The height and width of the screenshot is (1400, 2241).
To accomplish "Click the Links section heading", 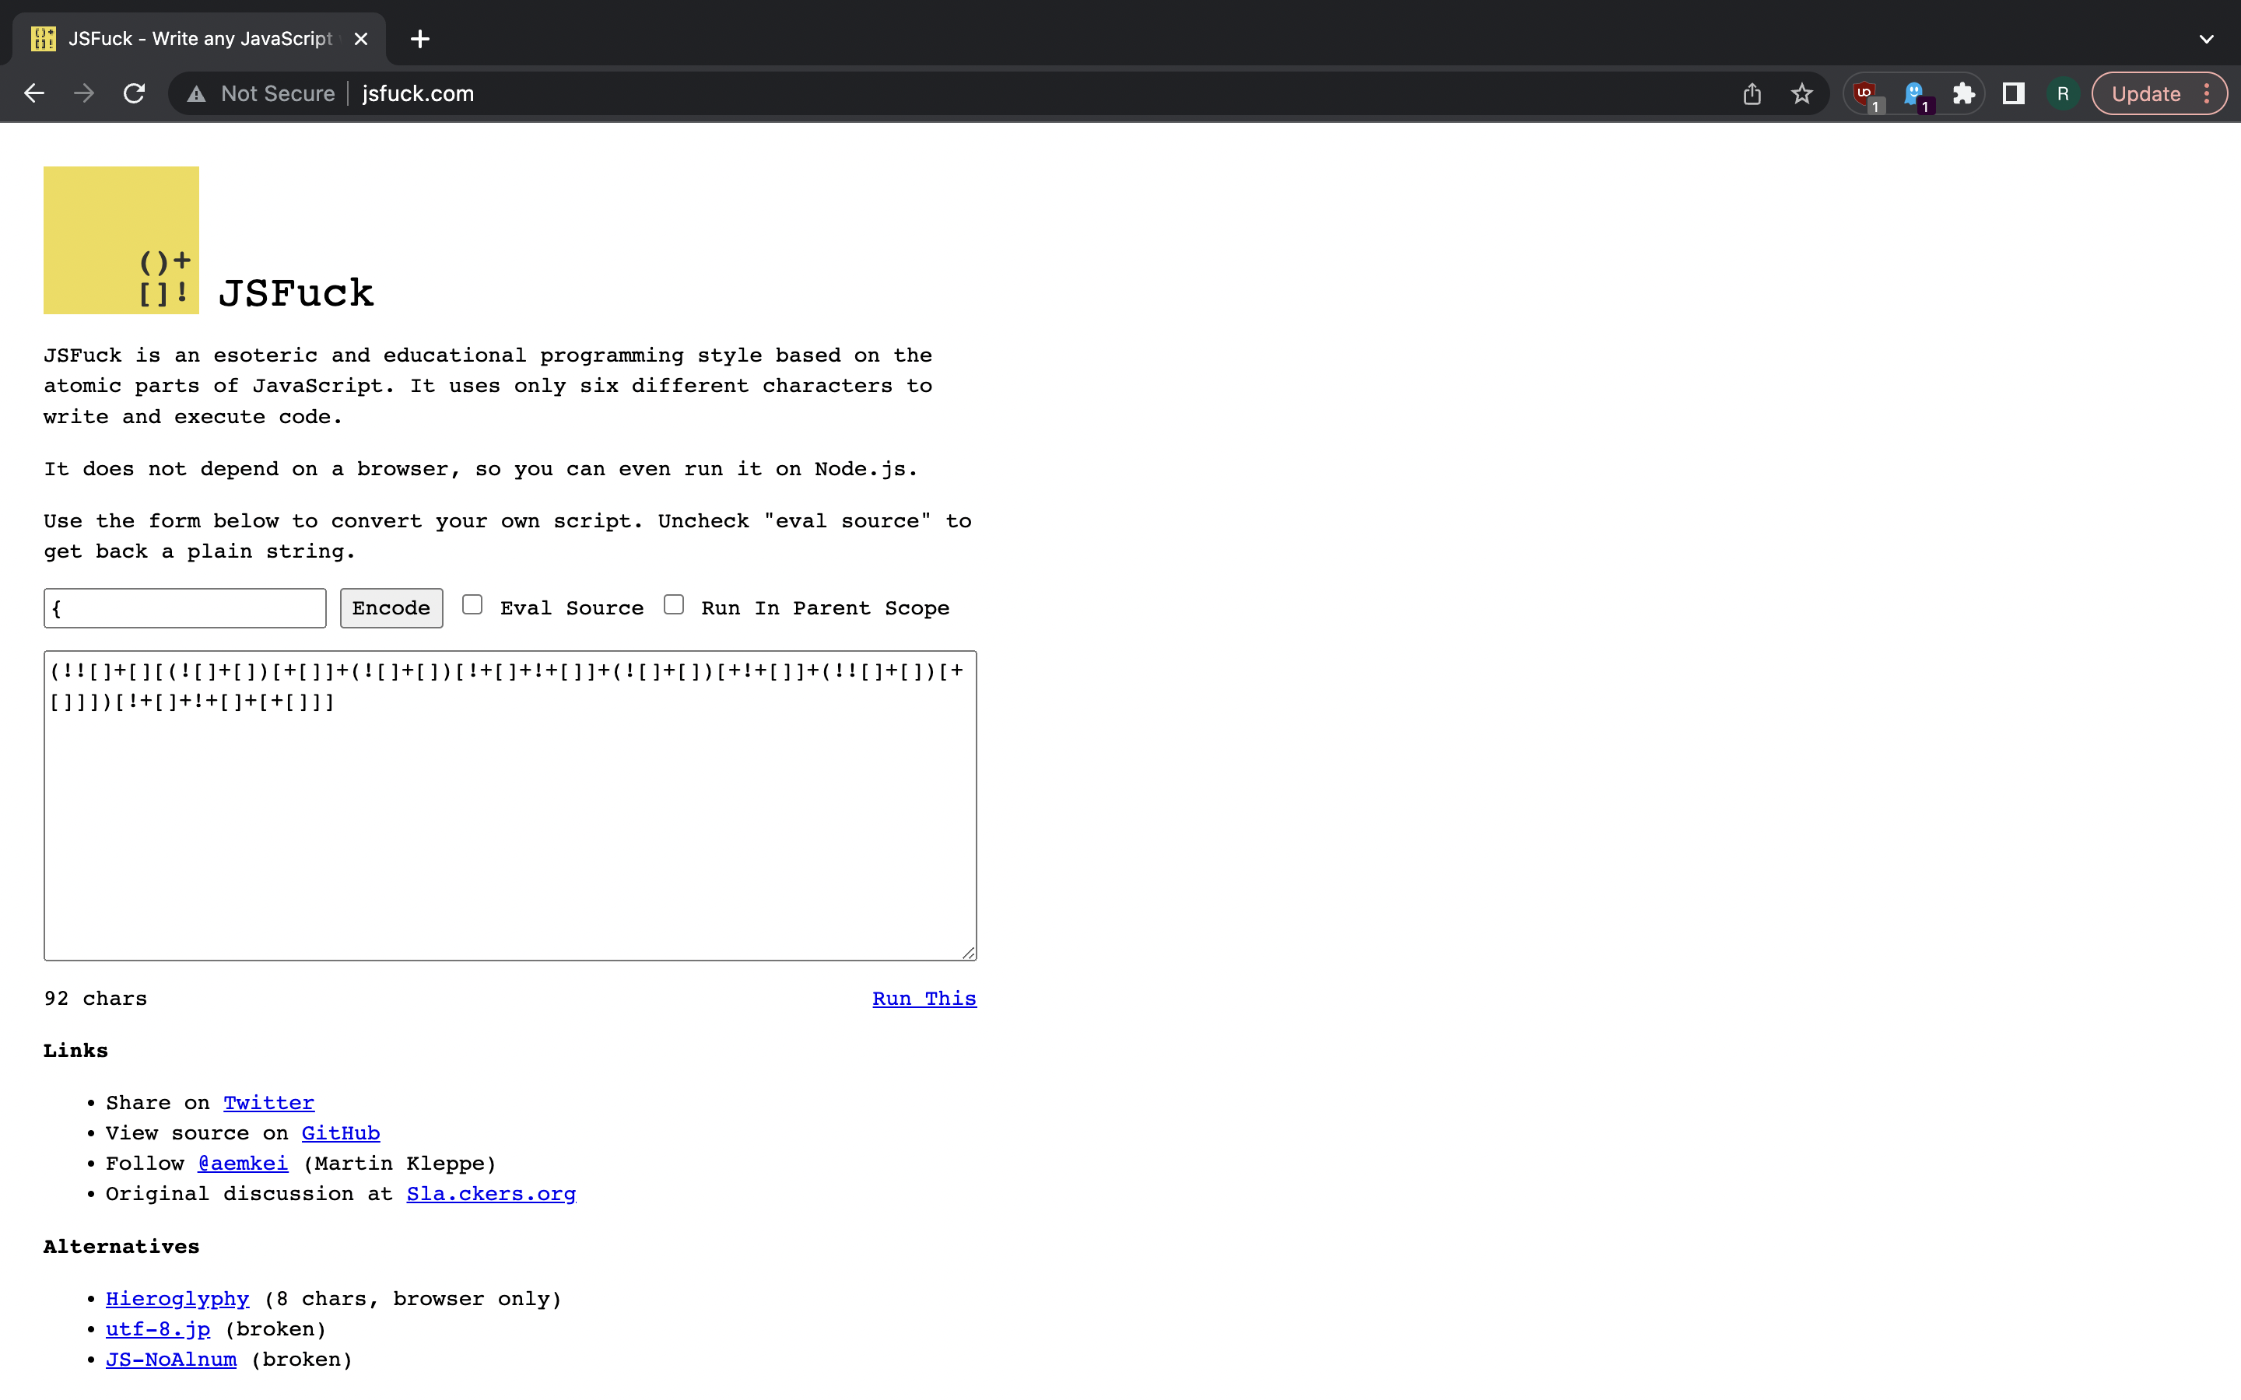I will point(76,1051).
